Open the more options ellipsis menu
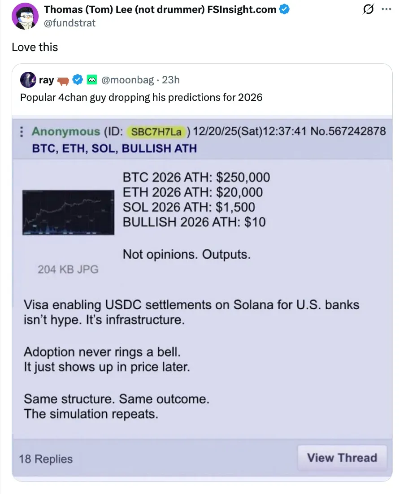This screenshot has width=399, height=494. 386,9
